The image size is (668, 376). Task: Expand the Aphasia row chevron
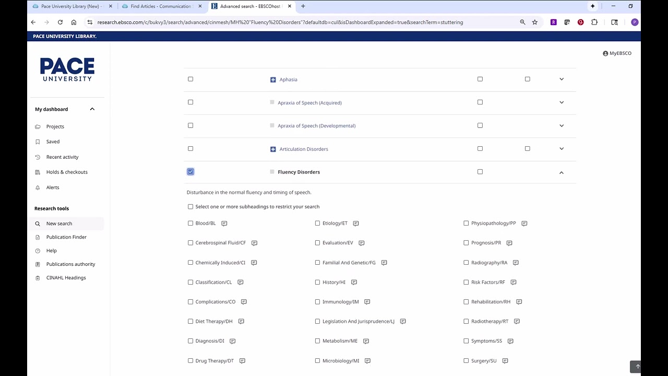click(x=562, y=79)
